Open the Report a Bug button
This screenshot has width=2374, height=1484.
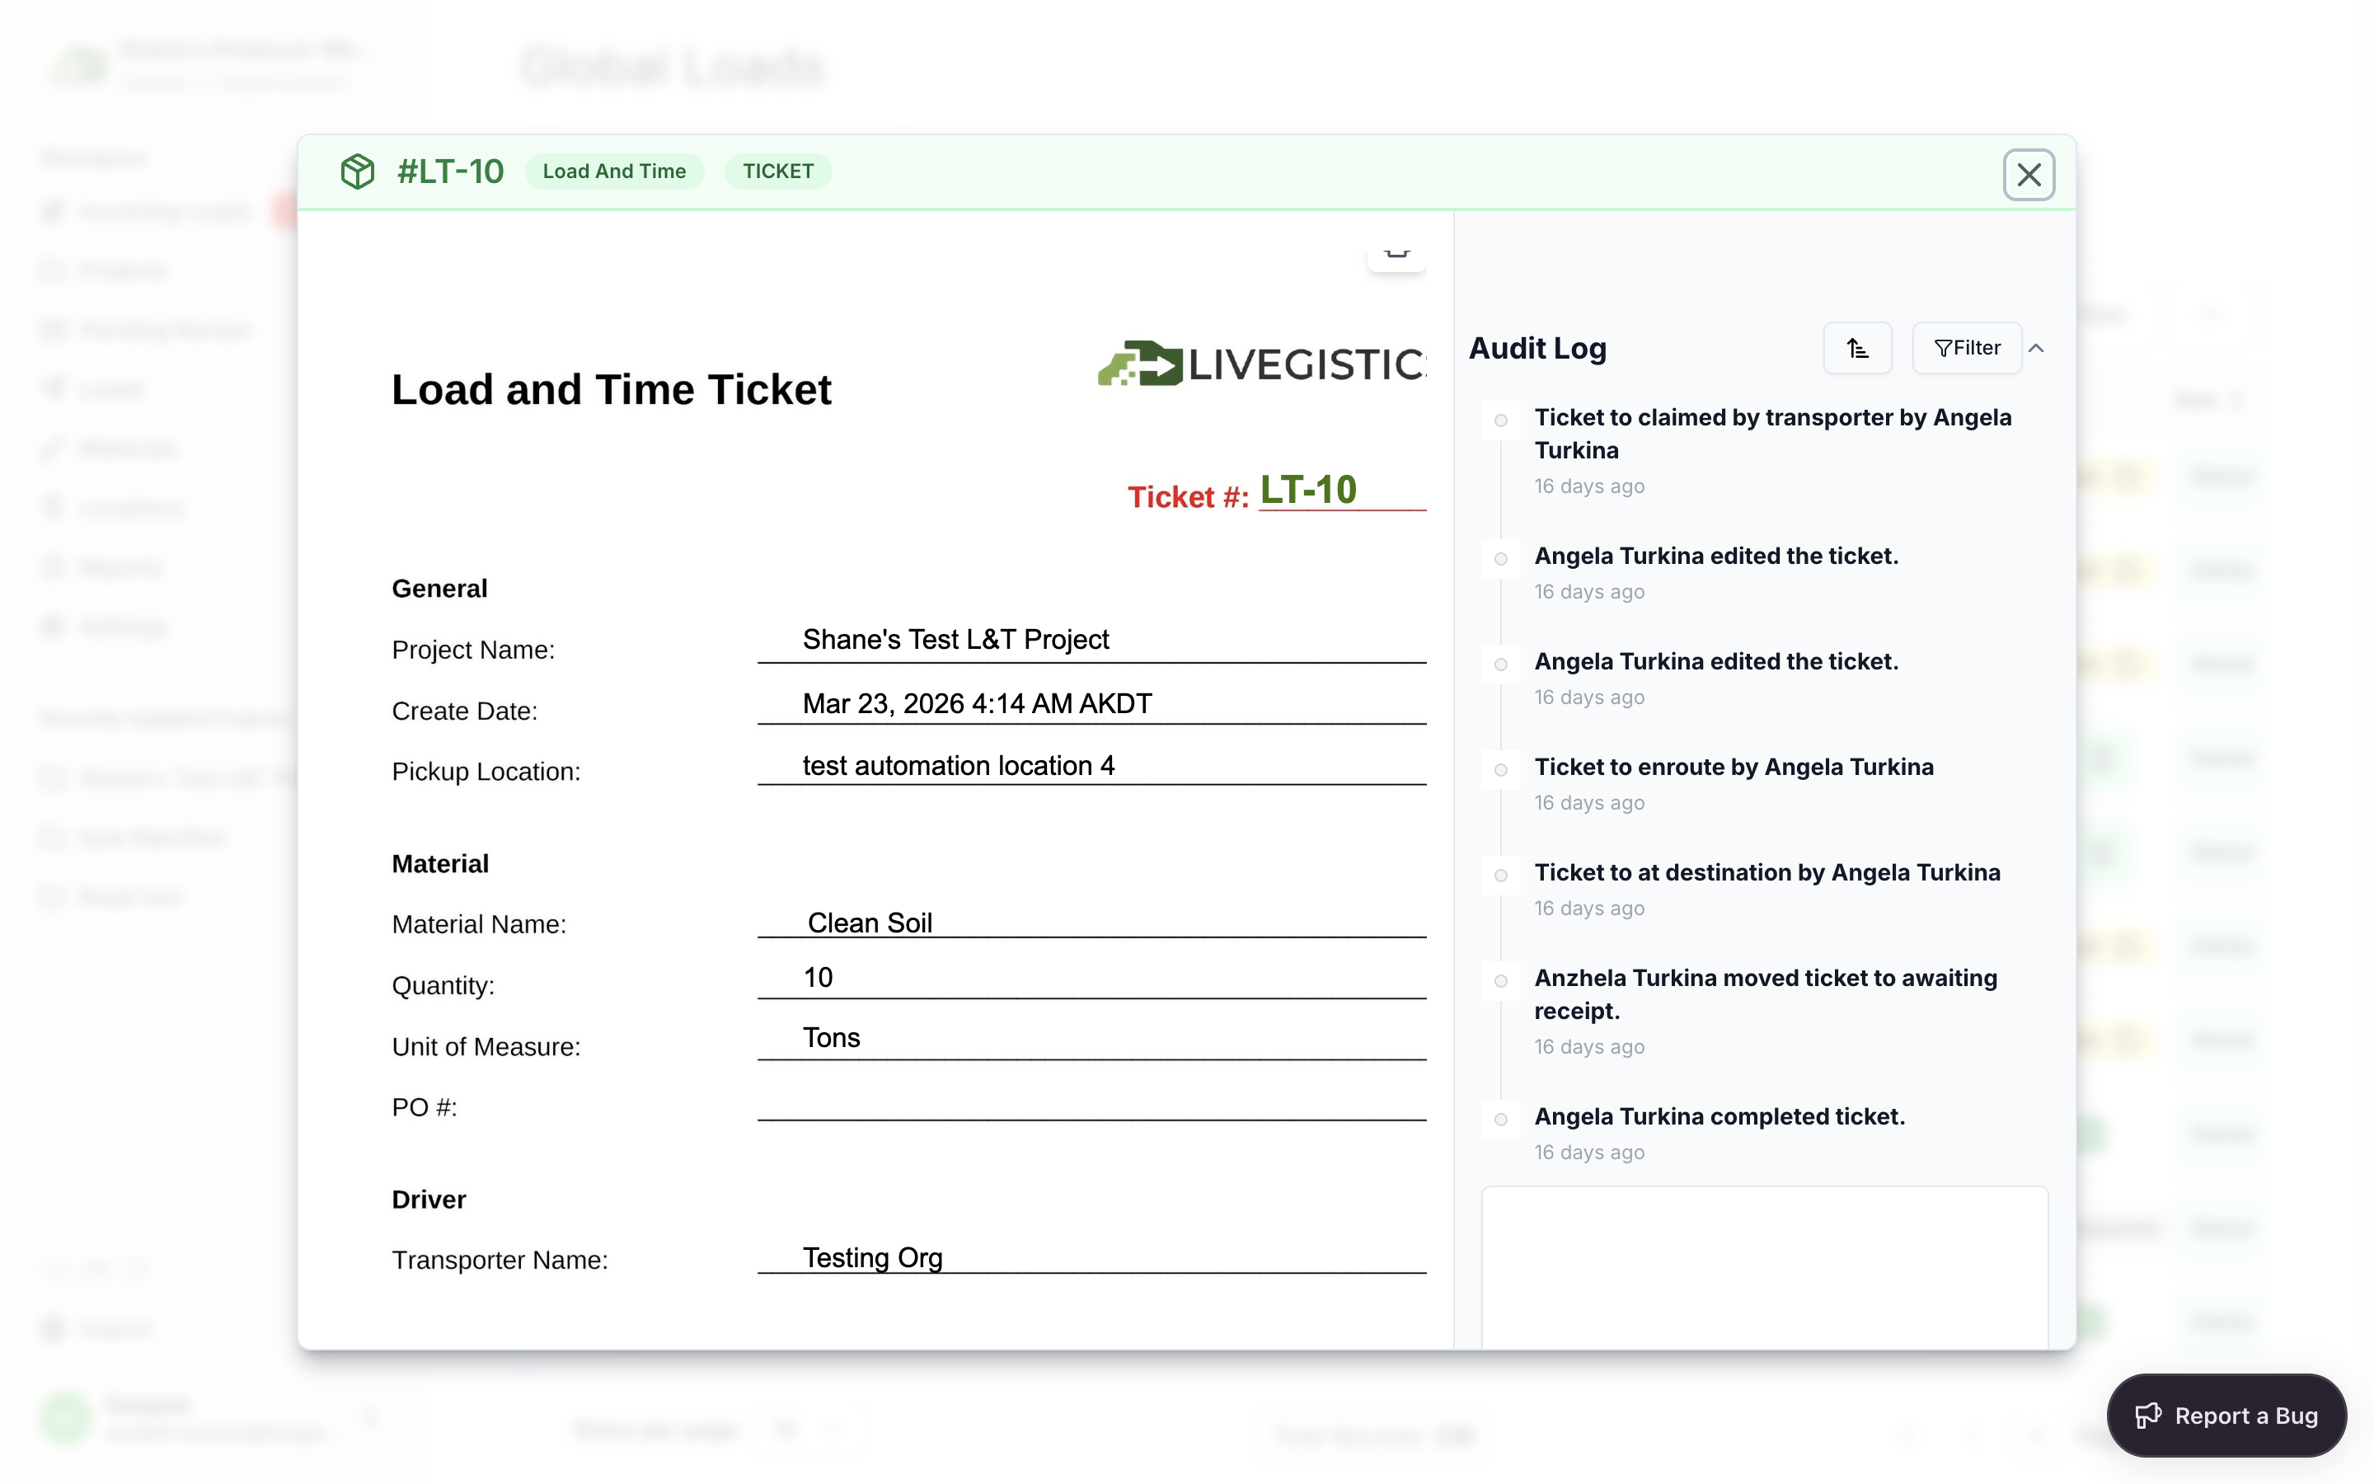pyautogui.click(x=2226, y=1414)
